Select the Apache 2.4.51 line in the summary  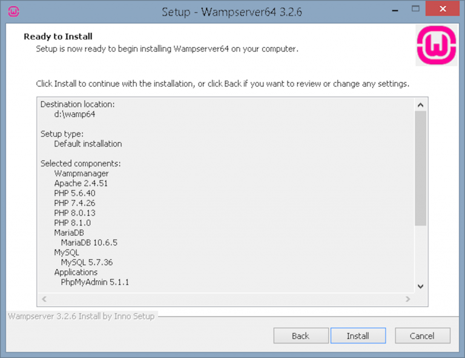pos(81,183)
